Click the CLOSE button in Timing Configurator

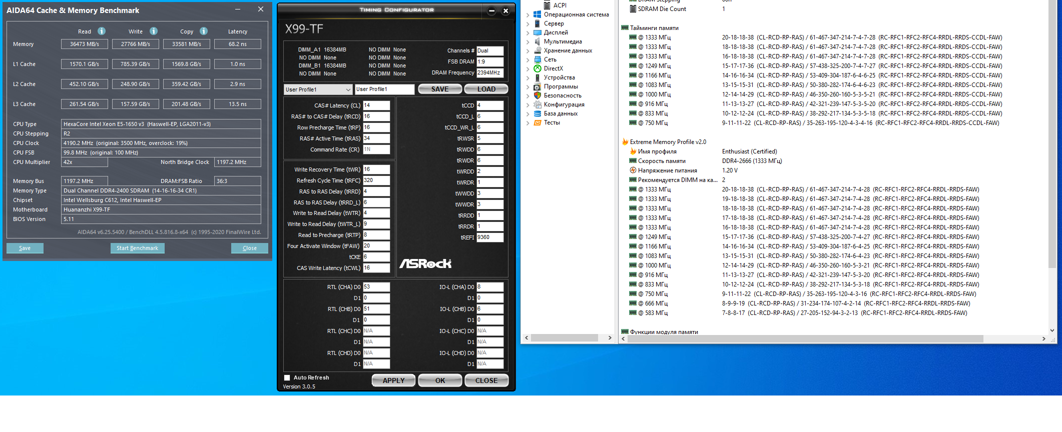486,380
